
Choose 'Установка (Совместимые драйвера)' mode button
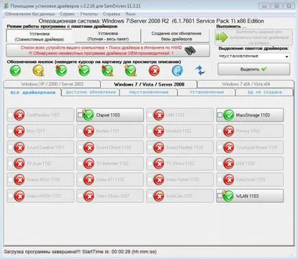click(x=39, y=36)
